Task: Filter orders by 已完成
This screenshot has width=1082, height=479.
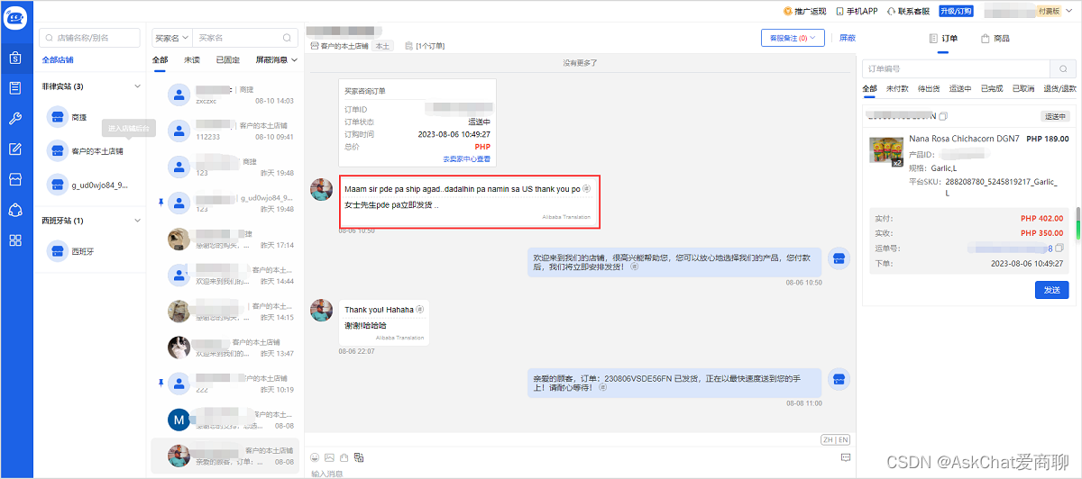Action: click(x=991, y=88)
